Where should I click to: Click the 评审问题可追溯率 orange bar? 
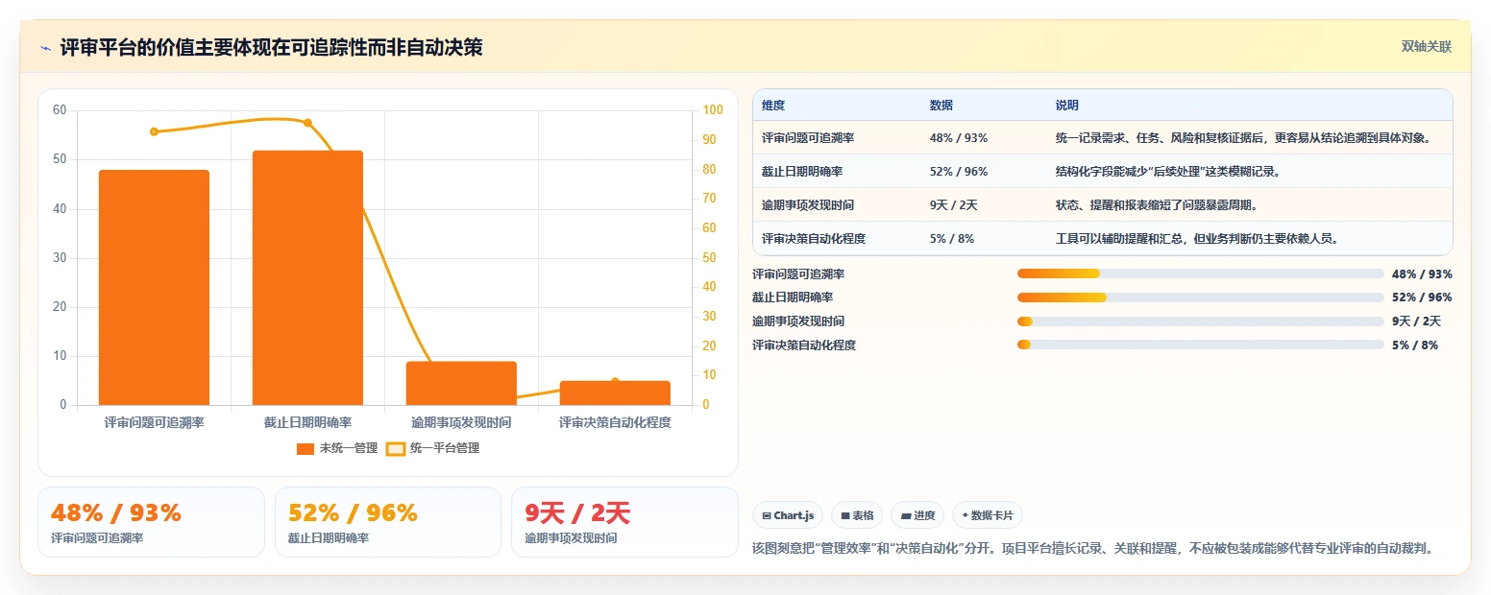154,288
